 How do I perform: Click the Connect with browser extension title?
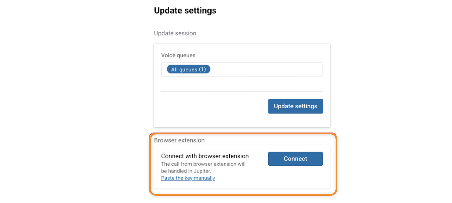(205, 156)
